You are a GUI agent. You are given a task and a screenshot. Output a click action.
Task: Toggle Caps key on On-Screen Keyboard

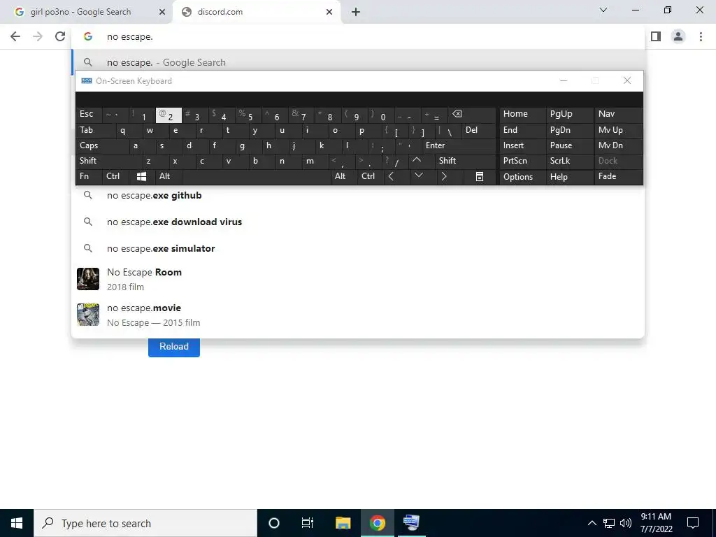(103, 145)
